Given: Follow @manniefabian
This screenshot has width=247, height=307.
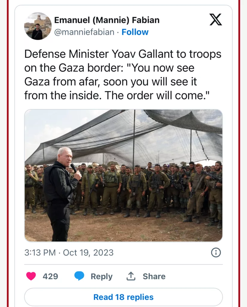Looking at the screenshot, I should click(x=135, y=32).
